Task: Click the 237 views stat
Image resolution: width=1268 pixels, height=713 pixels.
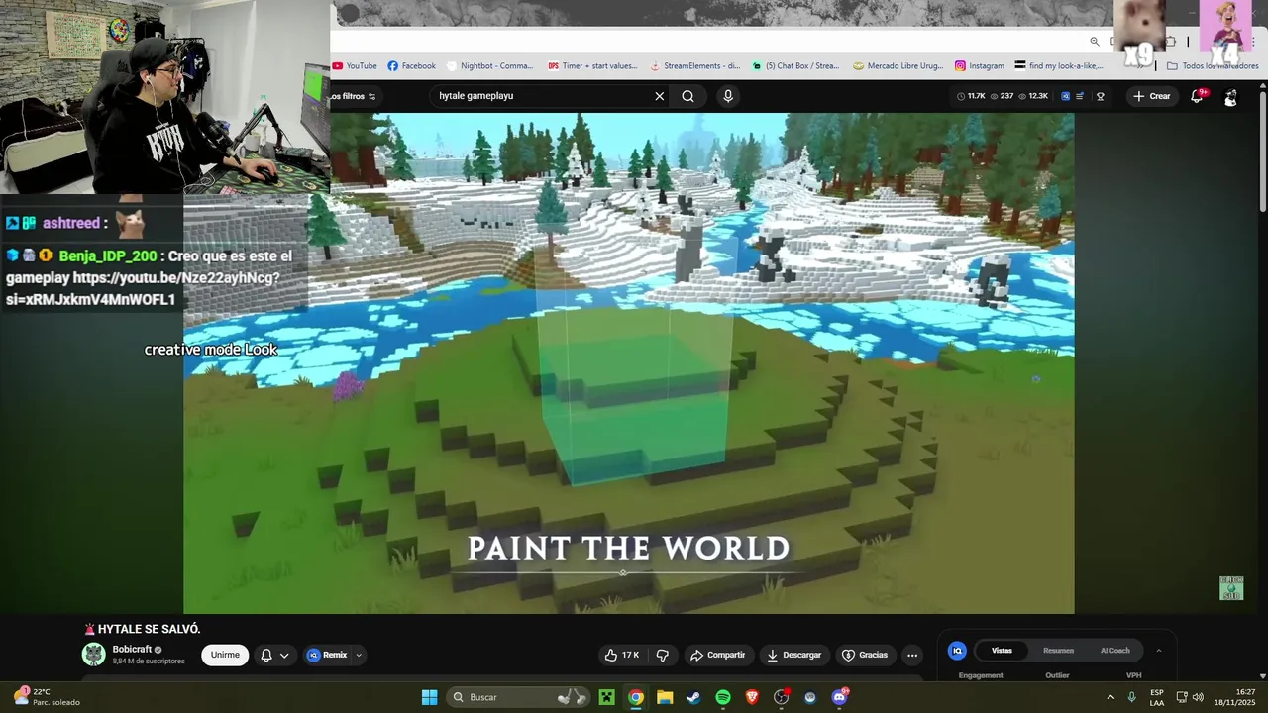Action: coord(1002,96)
